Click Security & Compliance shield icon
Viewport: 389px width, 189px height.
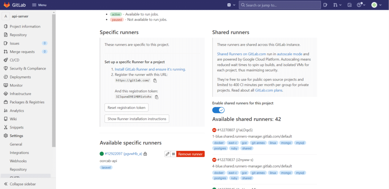point(6,68)
